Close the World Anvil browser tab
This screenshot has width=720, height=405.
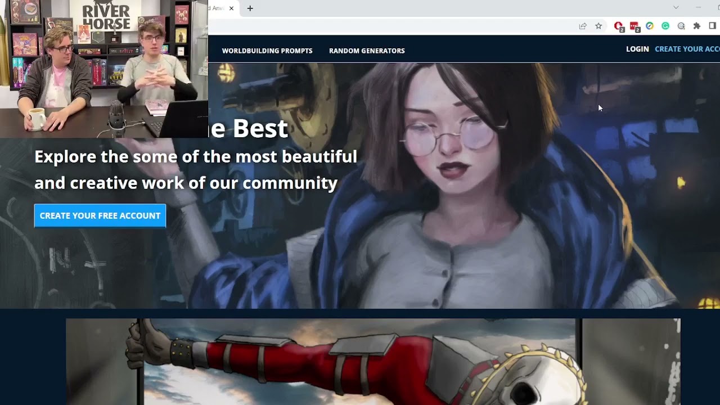coord(231,8)
